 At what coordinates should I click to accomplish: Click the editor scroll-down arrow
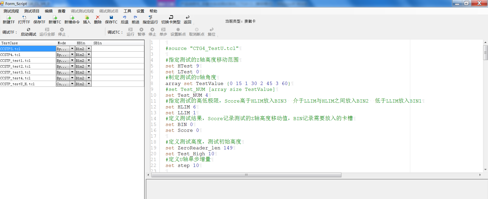coord(485,169)
